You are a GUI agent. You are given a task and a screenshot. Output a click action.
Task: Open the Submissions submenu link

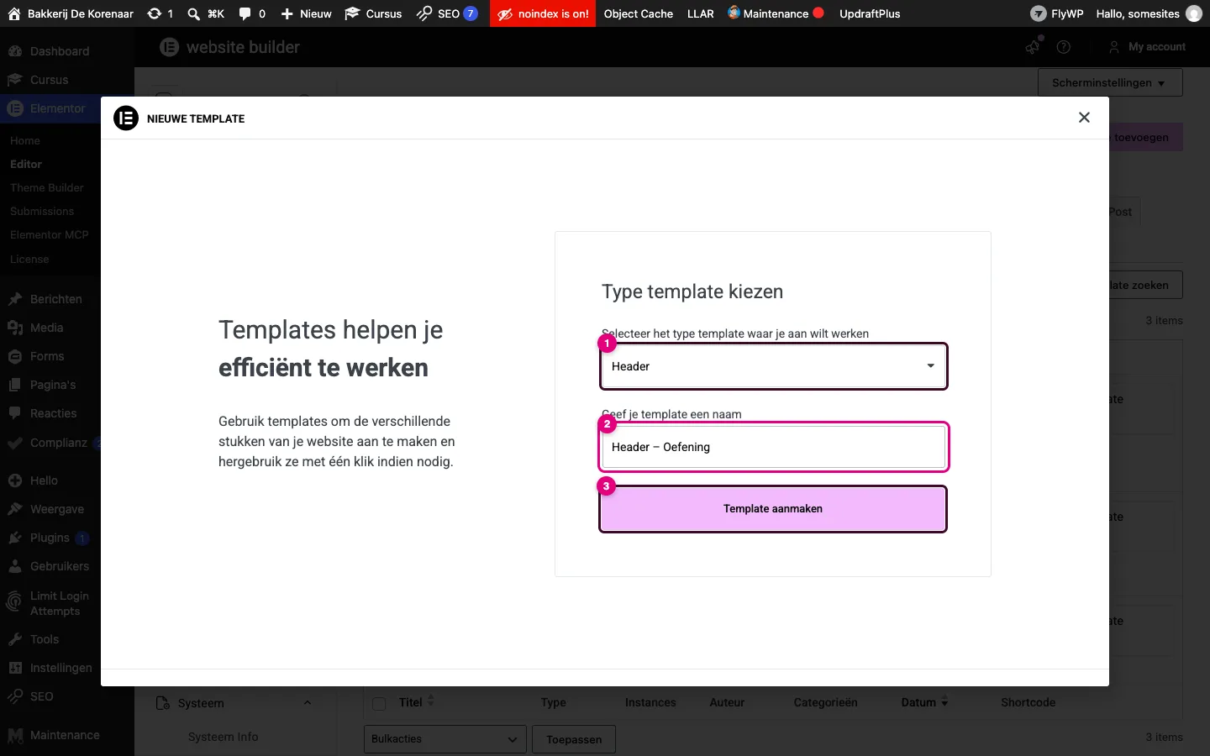42,211
